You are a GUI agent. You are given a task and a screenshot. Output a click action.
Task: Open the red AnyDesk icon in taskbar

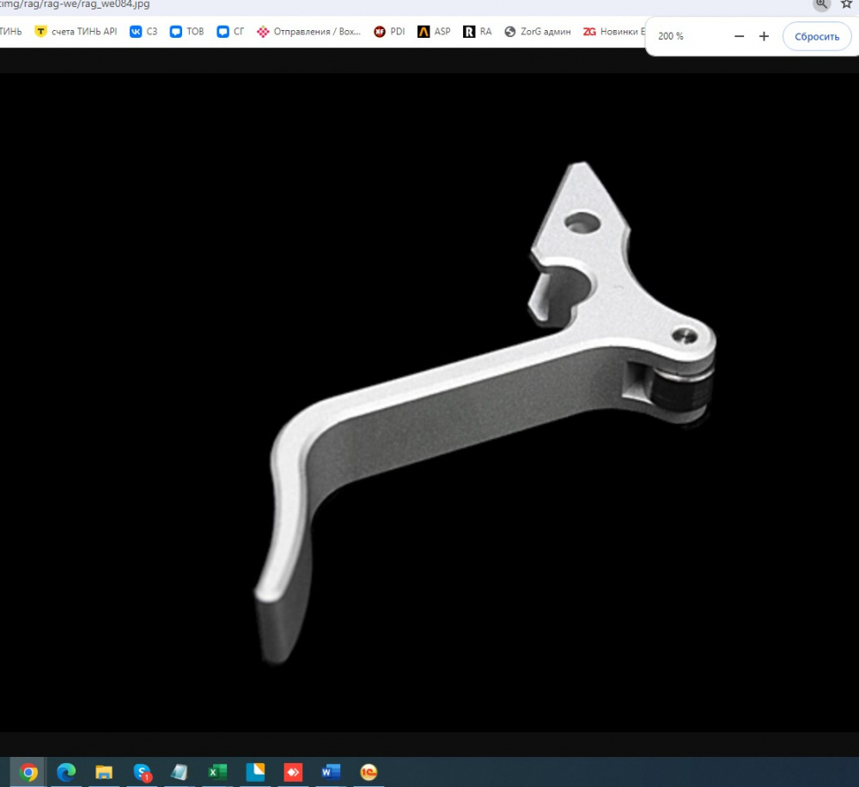(293, 772)
